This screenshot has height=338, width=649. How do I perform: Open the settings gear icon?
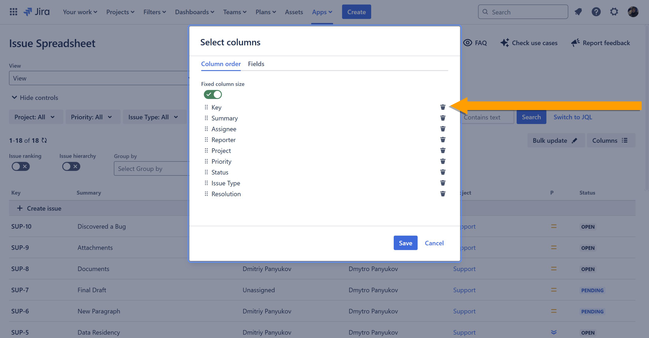click(x=614, y=12)
